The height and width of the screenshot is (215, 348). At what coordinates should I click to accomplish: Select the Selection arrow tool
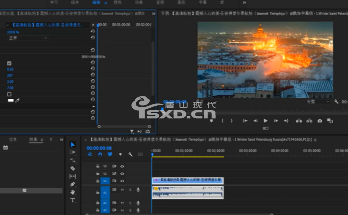pos(73,144)
